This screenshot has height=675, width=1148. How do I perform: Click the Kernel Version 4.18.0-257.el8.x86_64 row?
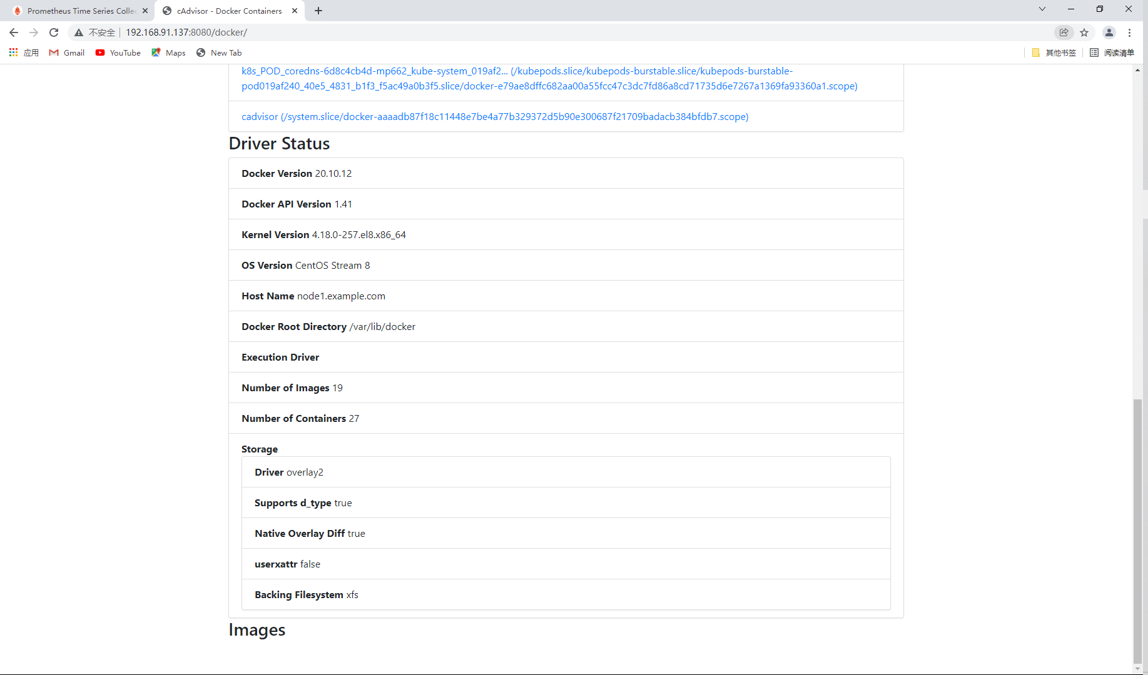566,234
